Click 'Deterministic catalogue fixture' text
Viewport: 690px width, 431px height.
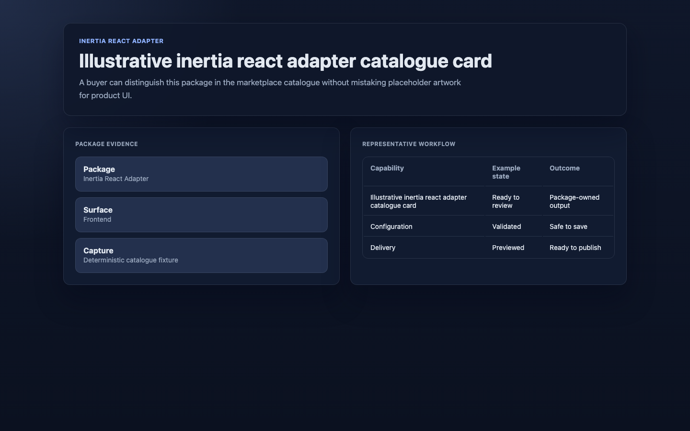pos(131,260)
